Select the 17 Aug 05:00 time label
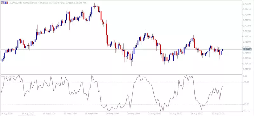The image size is (254, 116). click(28, 113)
